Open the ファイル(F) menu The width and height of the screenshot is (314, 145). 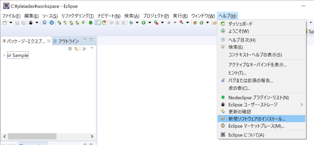pyautogui.click(x=11, y=16)
